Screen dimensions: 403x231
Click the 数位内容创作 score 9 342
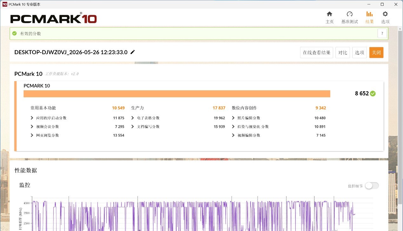[320, 108]
